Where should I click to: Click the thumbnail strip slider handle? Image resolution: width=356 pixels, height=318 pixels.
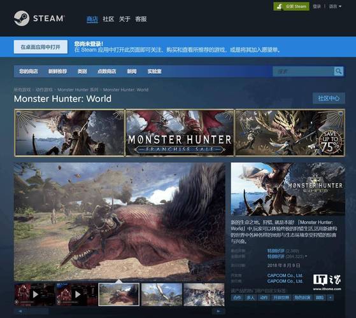38,311
